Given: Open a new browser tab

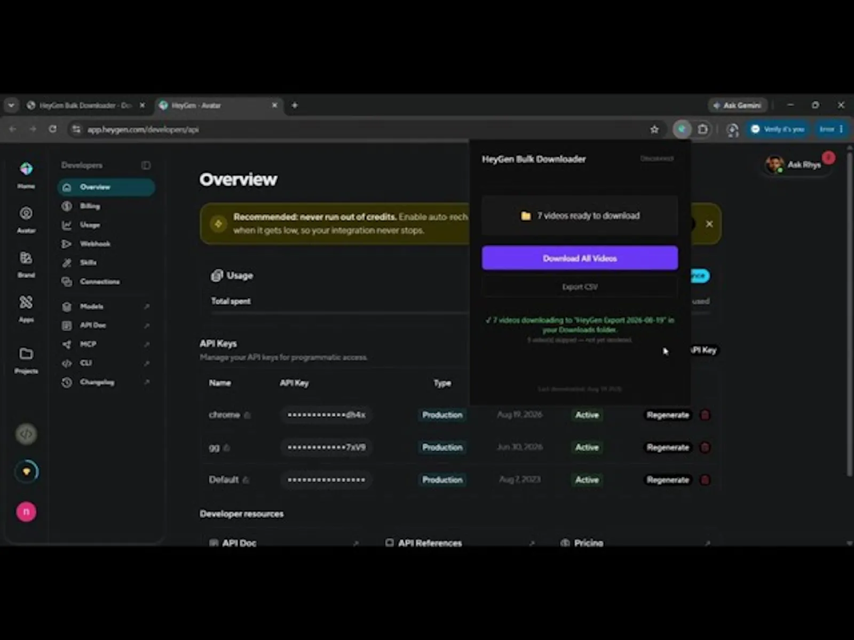Looking at the screenshot, I should point(295,106).
